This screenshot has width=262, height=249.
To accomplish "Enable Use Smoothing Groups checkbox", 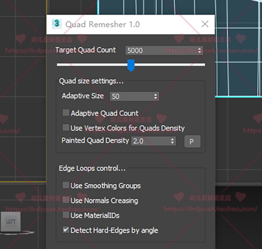I will click(66, 185).
